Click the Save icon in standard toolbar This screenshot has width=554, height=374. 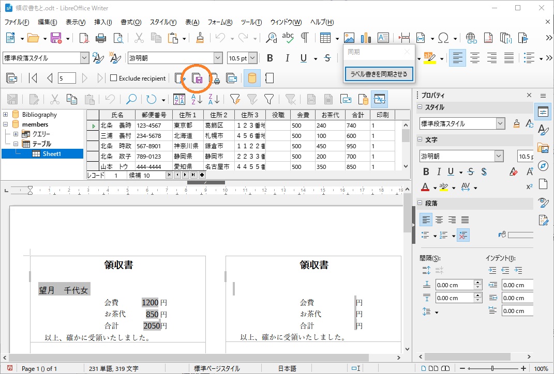pyautogui.click(x=56, y=38)
